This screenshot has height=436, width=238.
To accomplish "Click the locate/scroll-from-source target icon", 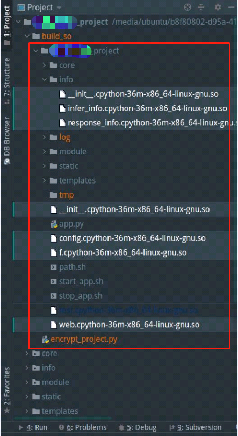I will click(188, 7).
